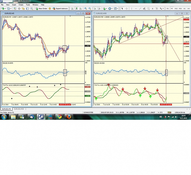
Task: Select the Crosshair tool
Action: point(127,9)
